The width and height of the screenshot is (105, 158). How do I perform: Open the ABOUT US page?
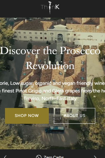pyautogui.click(x=75, y=116)
